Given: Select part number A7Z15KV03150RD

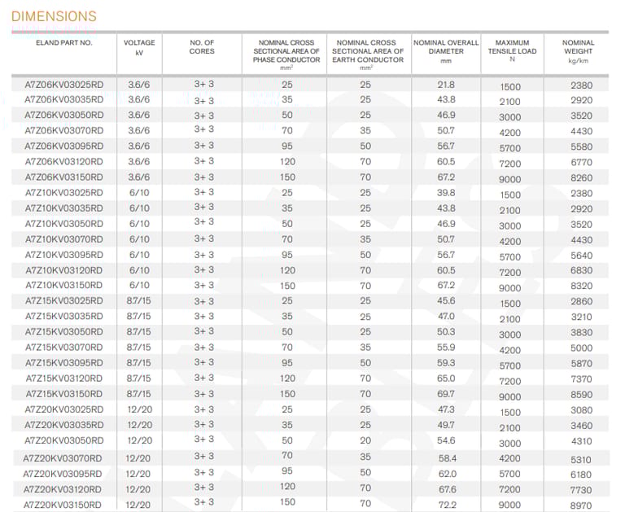Looking at the screenshot, I should [64, 394].
